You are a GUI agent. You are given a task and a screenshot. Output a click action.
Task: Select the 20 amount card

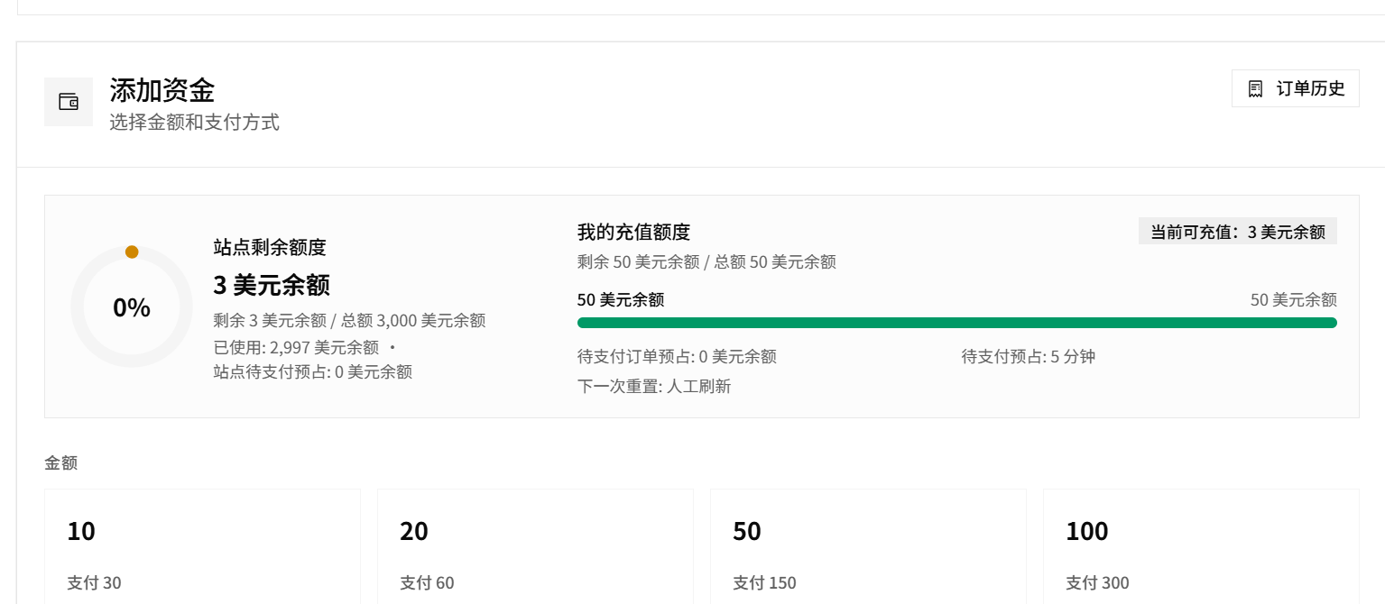(535, 546)
